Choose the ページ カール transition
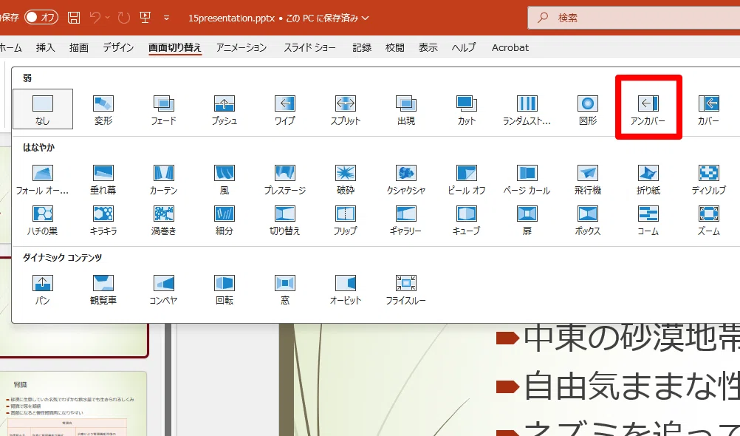 click(527, 180)
